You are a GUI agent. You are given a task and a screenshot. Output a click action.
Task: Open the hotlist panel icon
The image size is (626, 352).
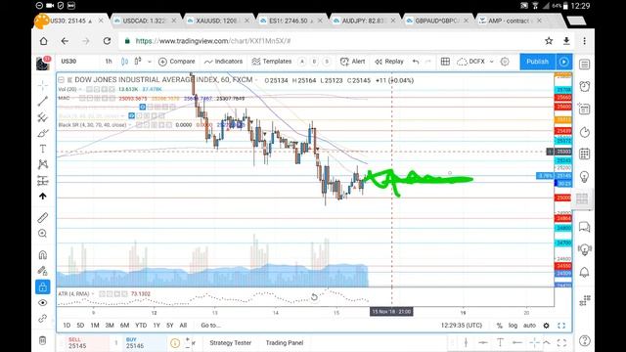[x=585, y=132]
